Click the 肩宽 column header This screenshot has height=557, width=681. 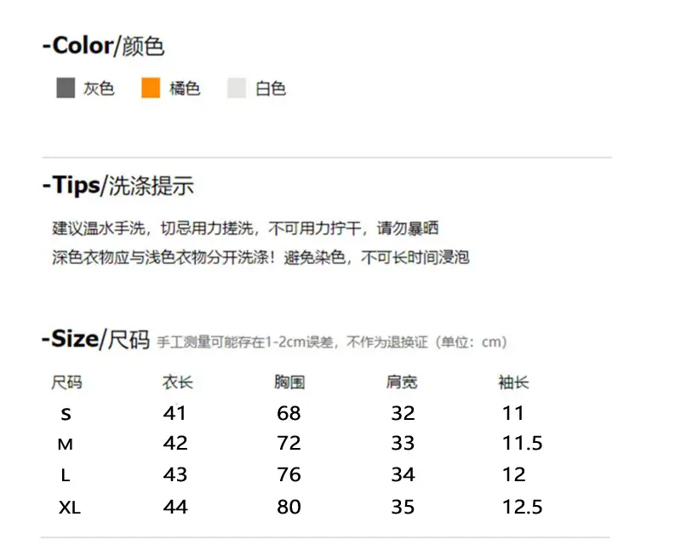click(402, 382)
